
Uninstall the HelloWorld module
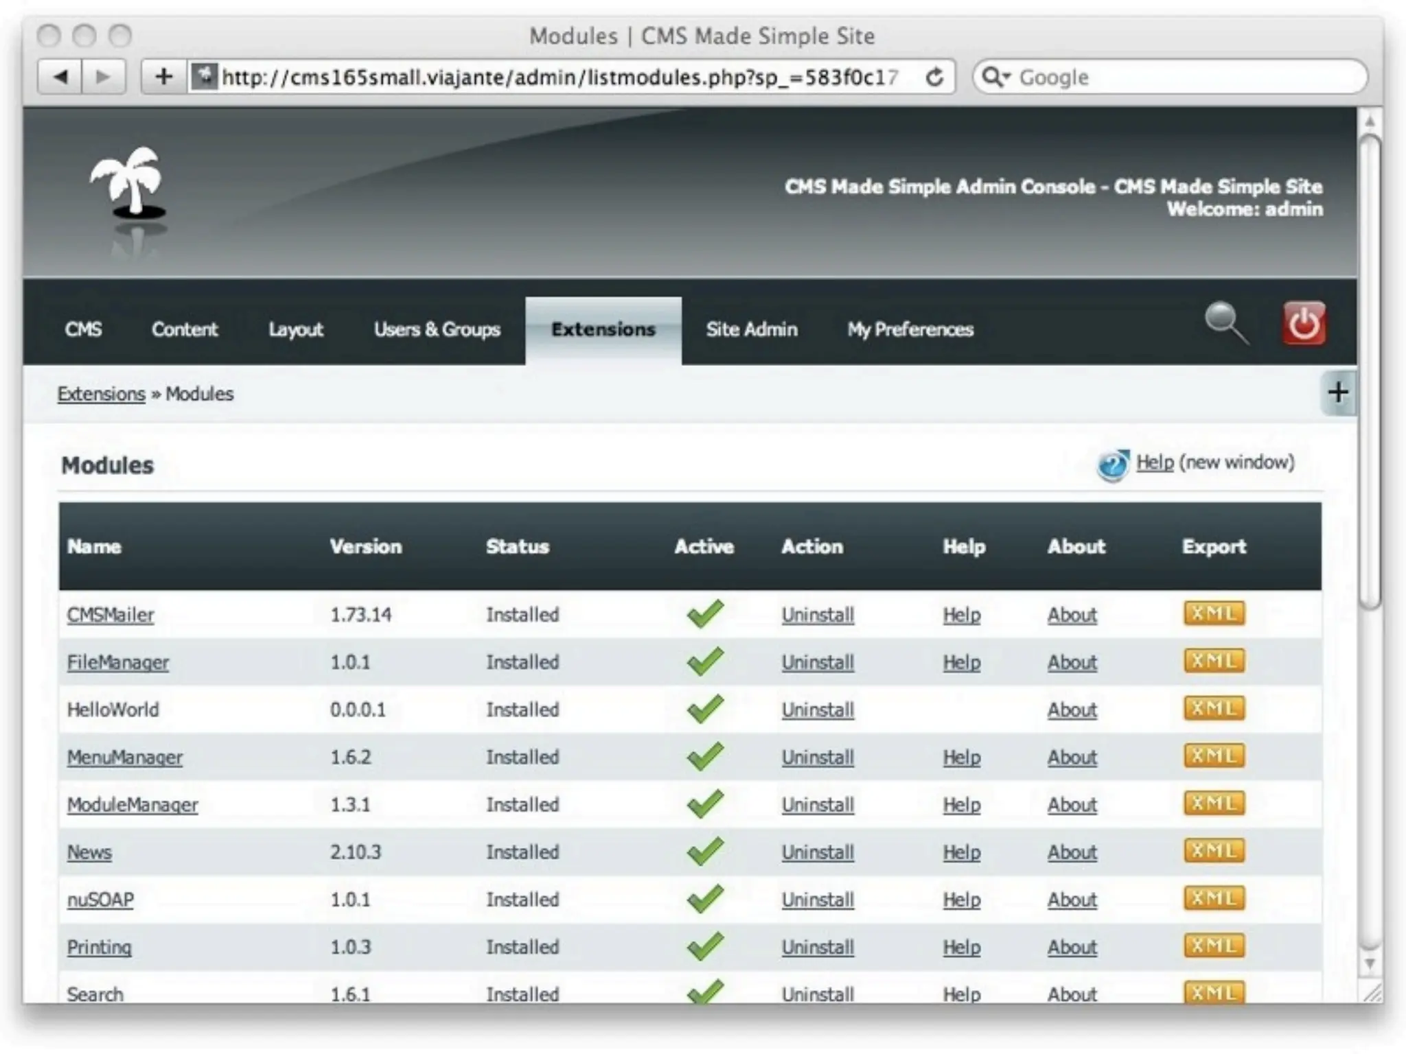coord(818,710)
